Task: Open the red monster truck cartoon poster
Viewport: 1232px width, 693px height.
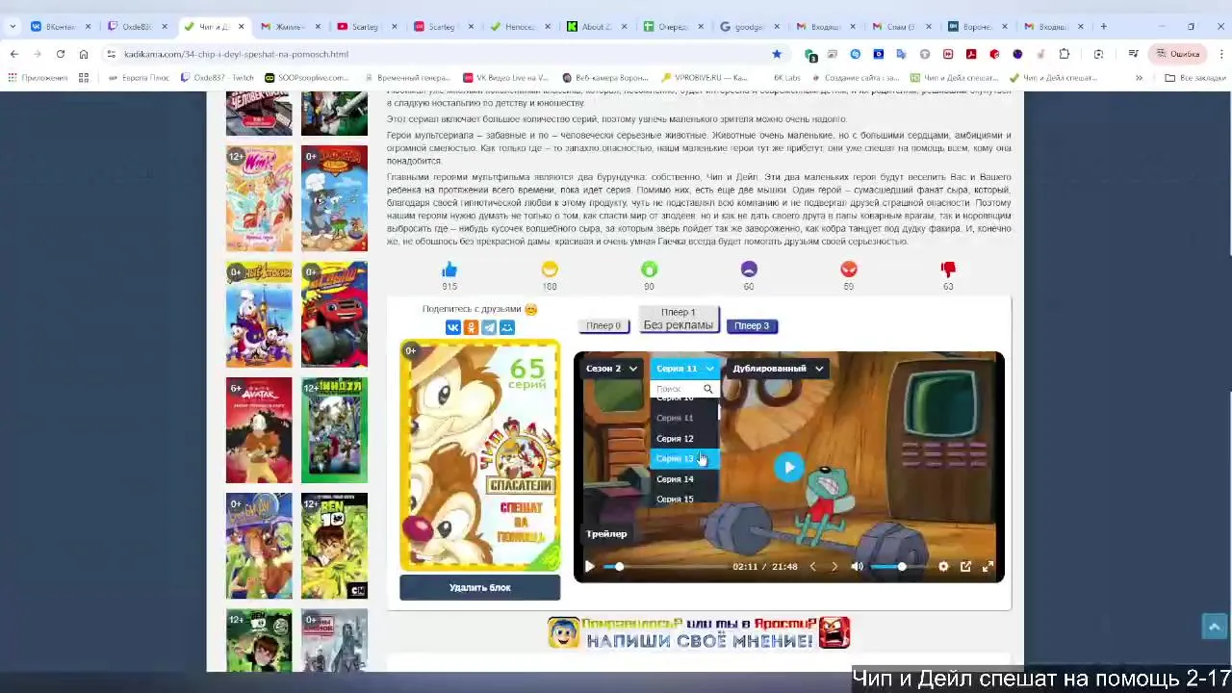Action: tap(334, 315)
